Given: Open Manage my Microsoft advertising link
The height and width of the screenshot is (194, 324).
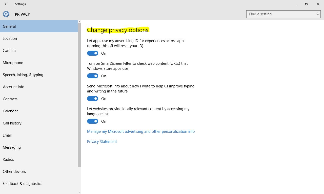Looking at the screenshot, I should 141,132.
